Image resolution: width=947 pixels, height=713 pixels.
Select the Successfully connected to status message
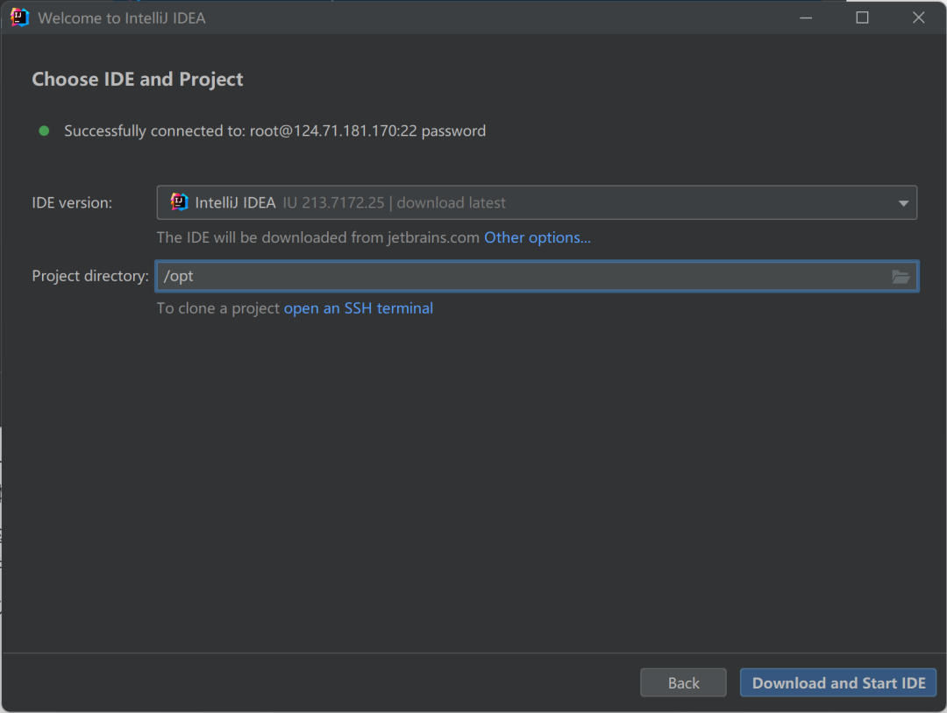[274, 131]
